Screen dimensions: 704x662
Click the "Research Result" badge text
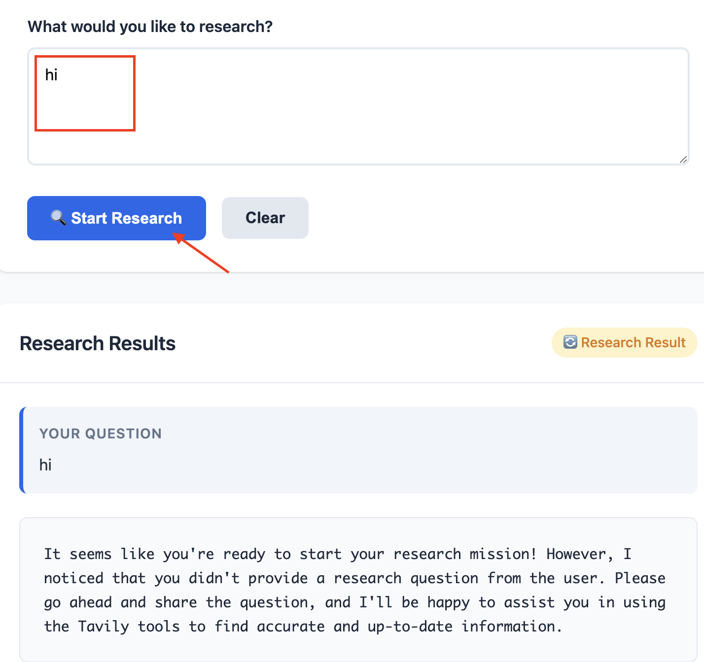coord(633,342)
